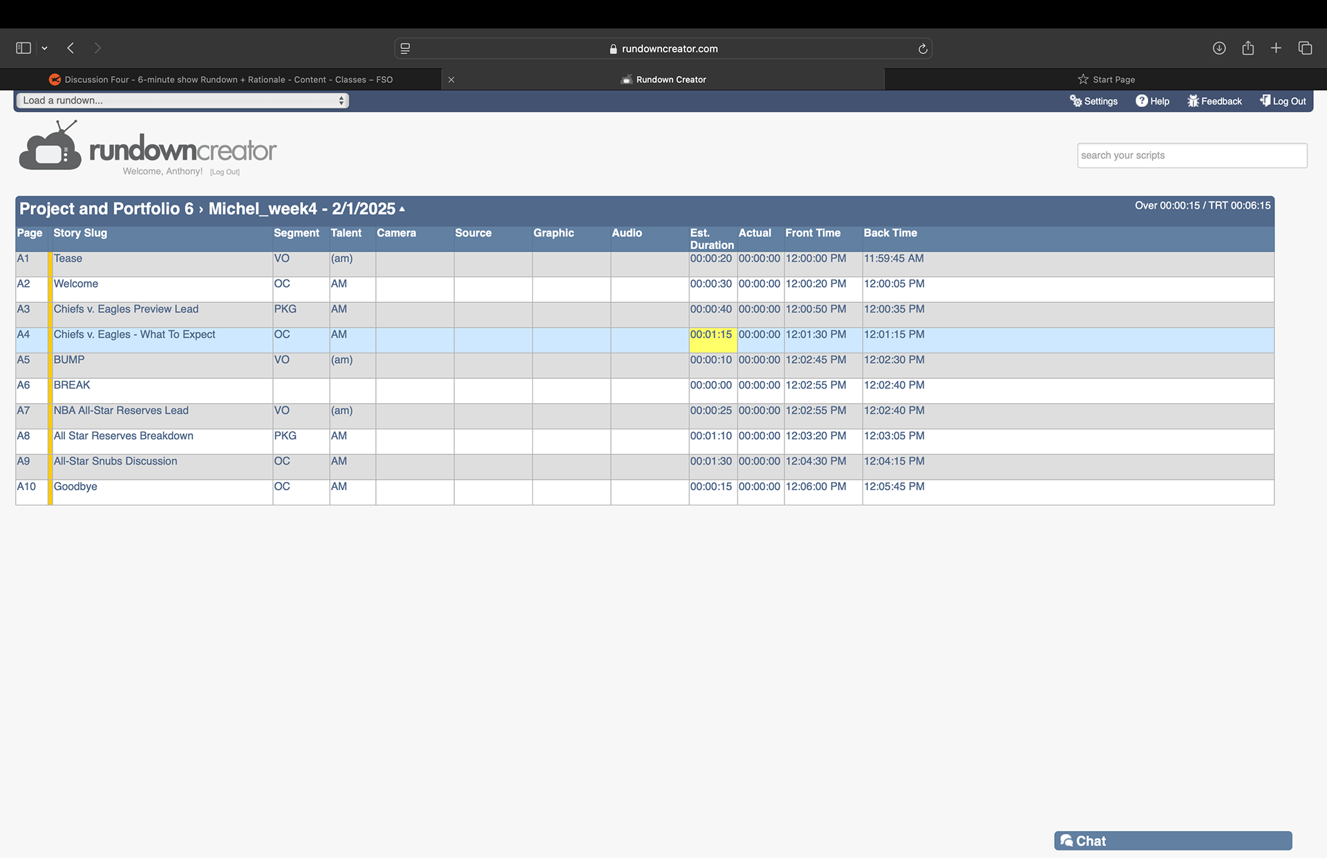Image resolution: width=1327 pixels, height=858 pixels.
Task: Switch to the Start Page tab
Action: (1106, 80)
